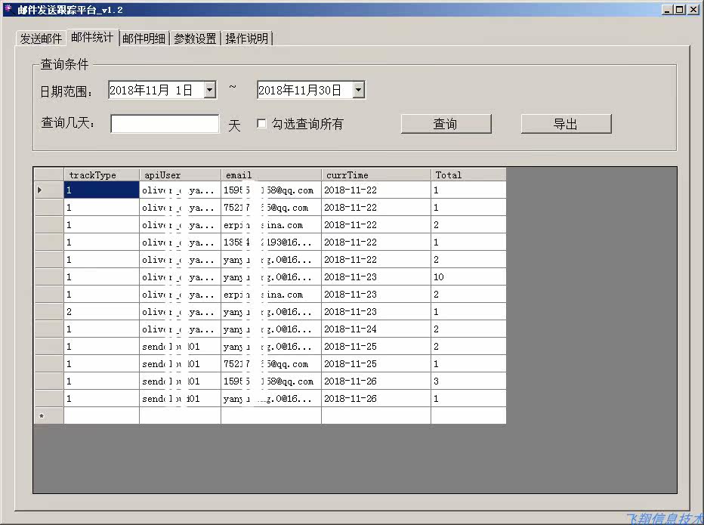Click the new-row asterisk header
Viewport: 704px width, 525px height.
pos(49,416)
